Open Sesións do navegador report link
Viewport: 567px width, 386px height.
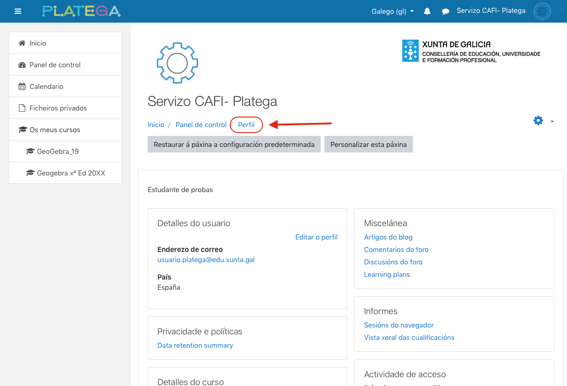click(x=399, y=325)
